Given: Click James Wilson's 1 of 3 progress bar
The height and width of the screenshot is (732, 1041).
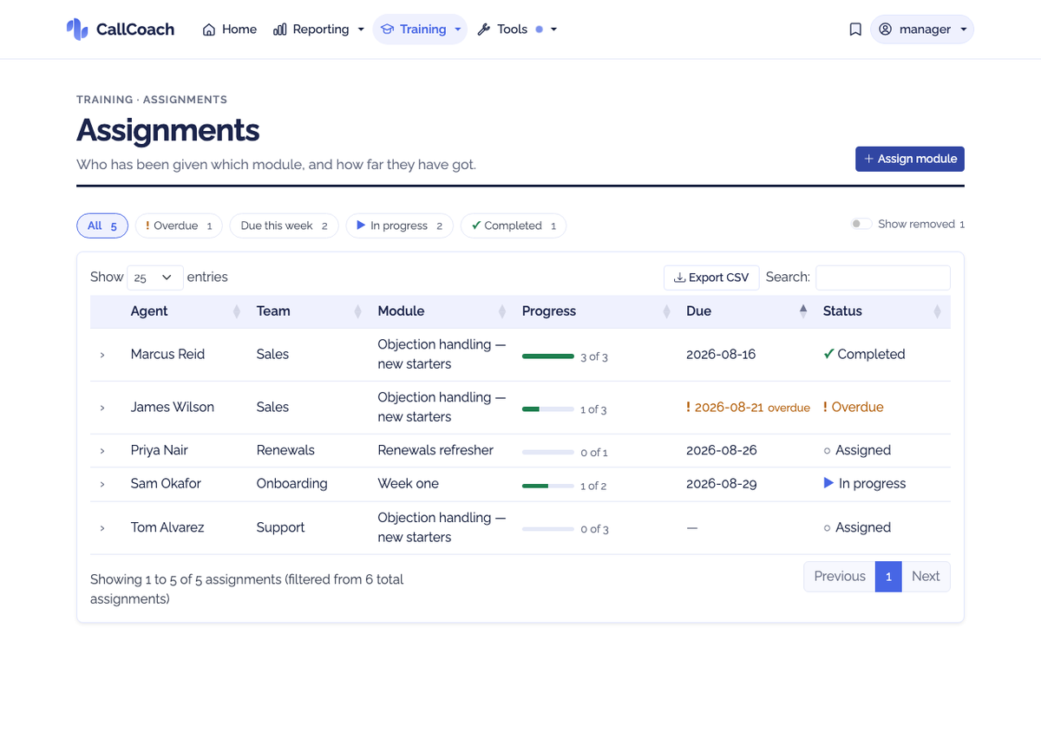Looking at the screenshot, I should click(x=548, y=409).
